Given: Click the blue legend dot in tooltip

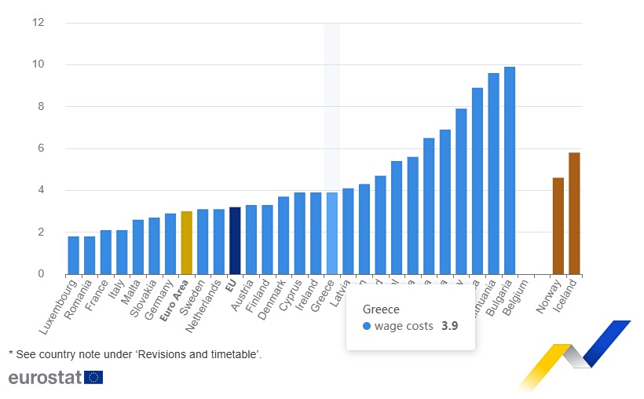Looking at the screenshot, I should point(367,326).
